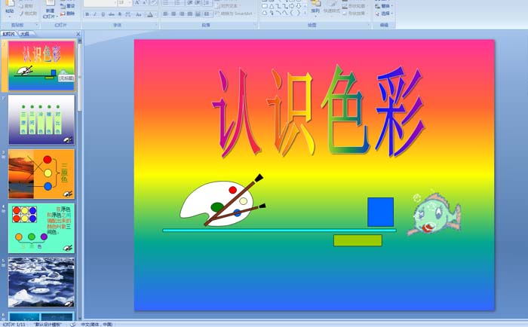Click the 认识色彩 WordArt title
This screenshot has height=327, width=528.
(318, 111)
